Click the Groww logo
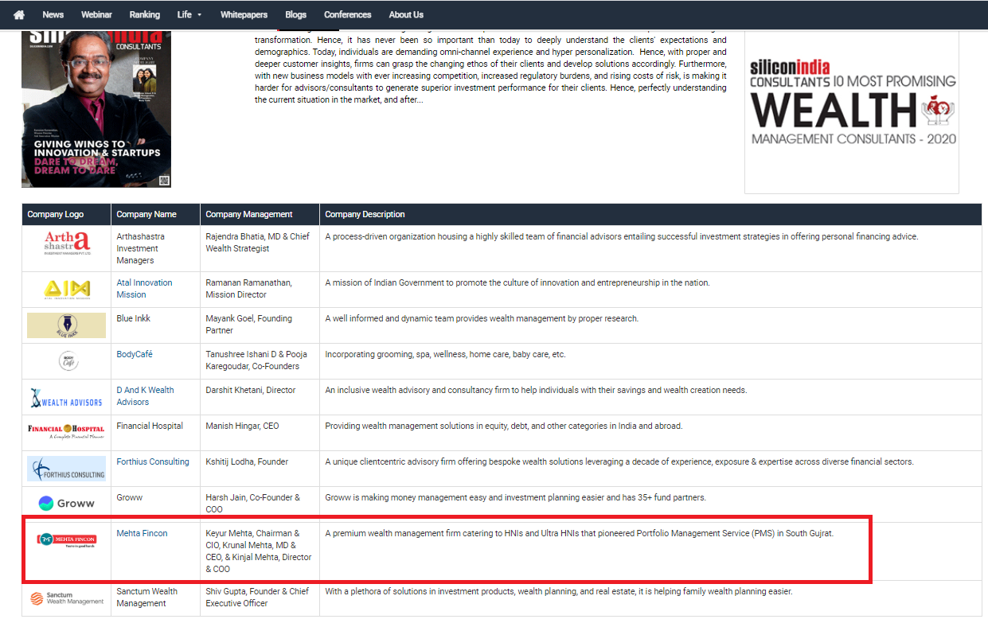988x623 pixels. click(66, 503)
